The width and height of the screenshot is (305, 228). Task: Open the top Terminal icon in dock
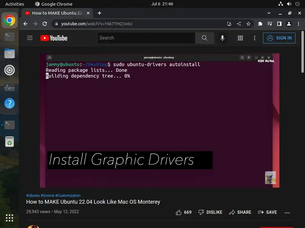pos(9,37)
